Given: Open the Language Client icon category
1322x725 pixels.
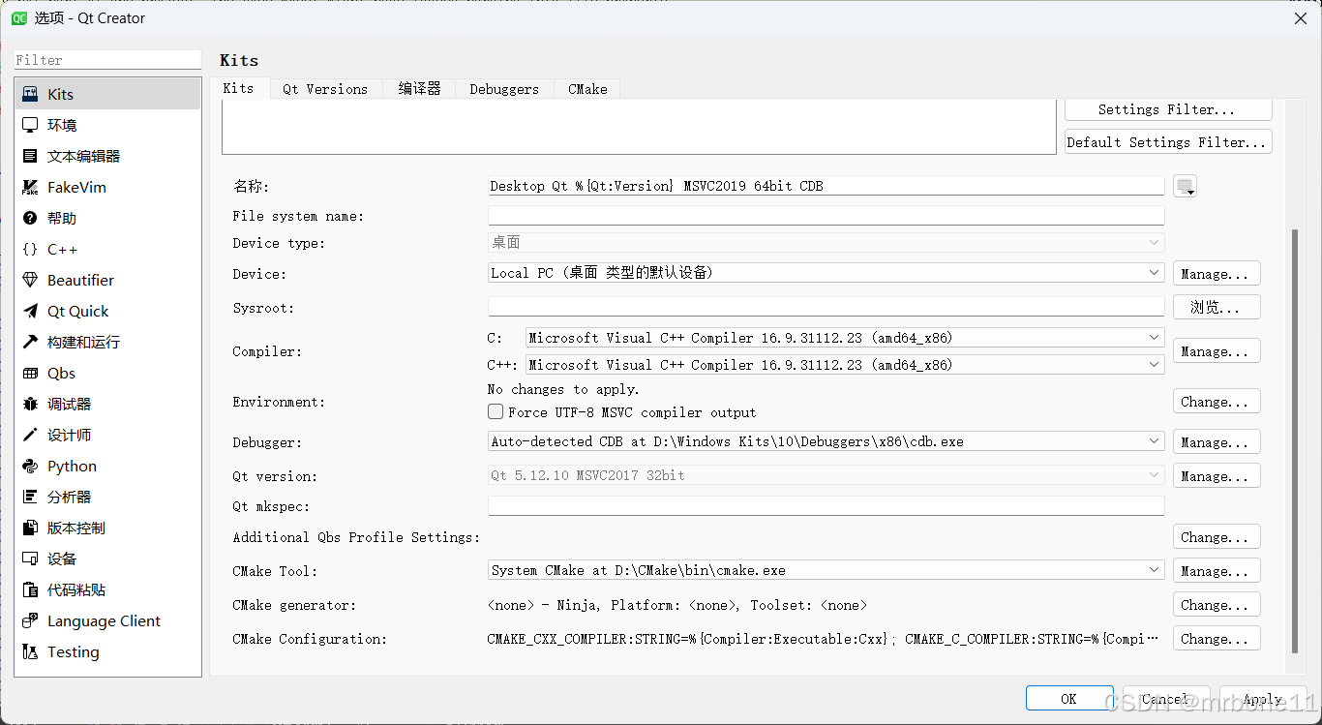Looking at the screenshot, I should (x=30, y=620).
